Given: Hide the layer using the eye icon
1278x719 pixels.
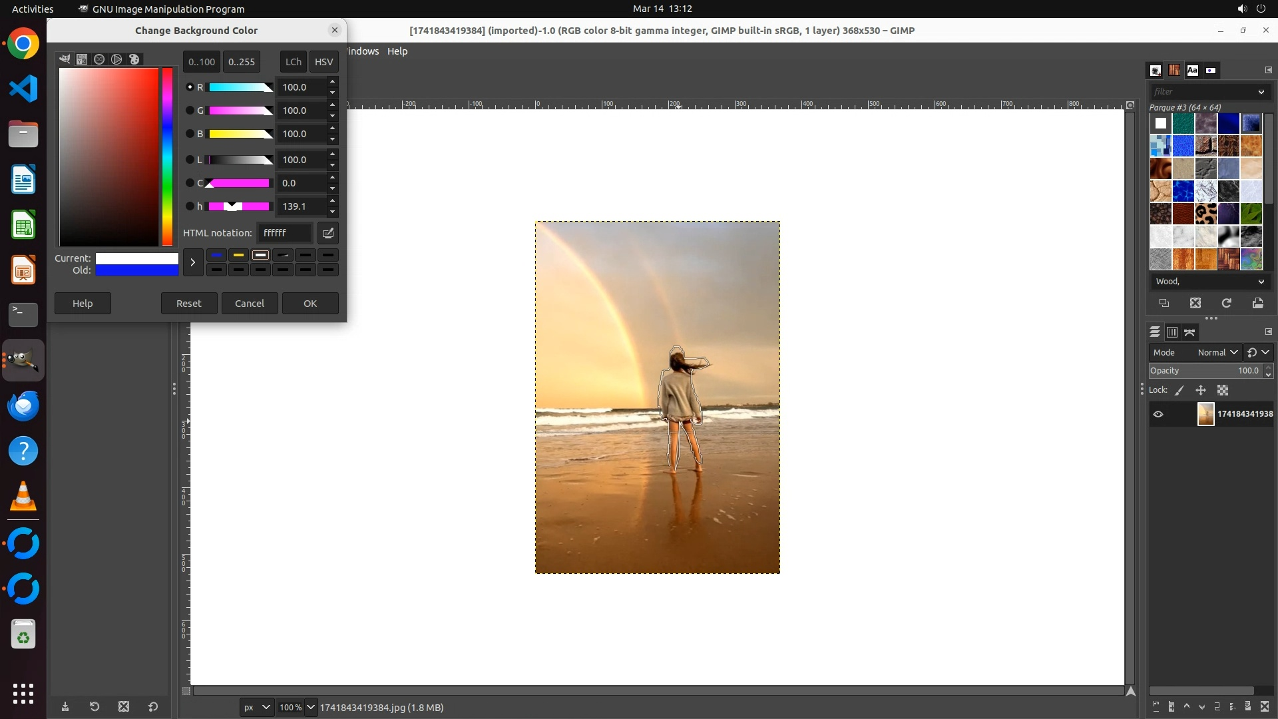Looking at the screenshot, I should (x=1158, y=414).
